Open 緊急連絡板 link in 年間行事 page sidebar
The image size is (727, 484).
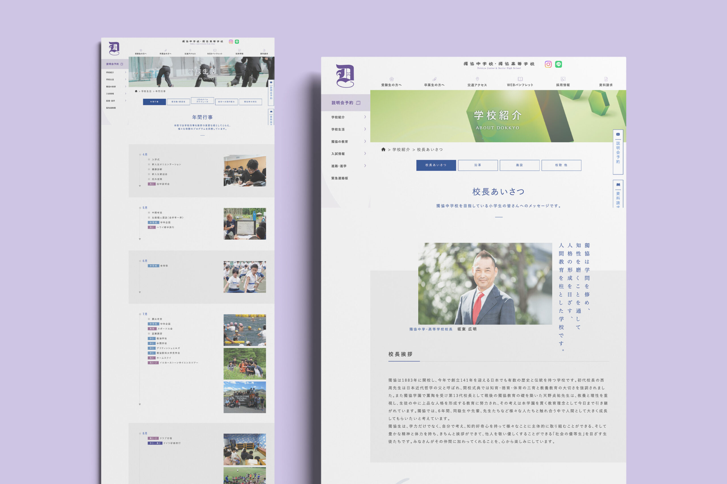click(111, 108)
